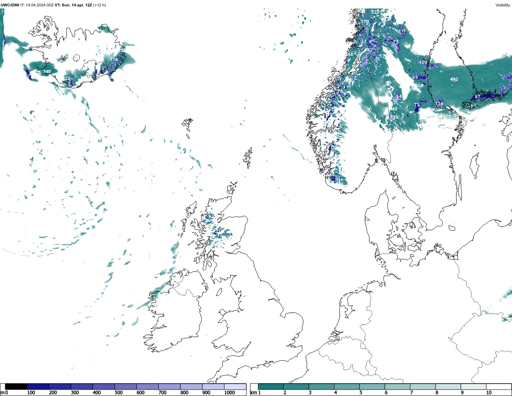This screenshot has height=396, width=512.
Task: Select the 300–400 m legend color box
Action: coord(82,386)
